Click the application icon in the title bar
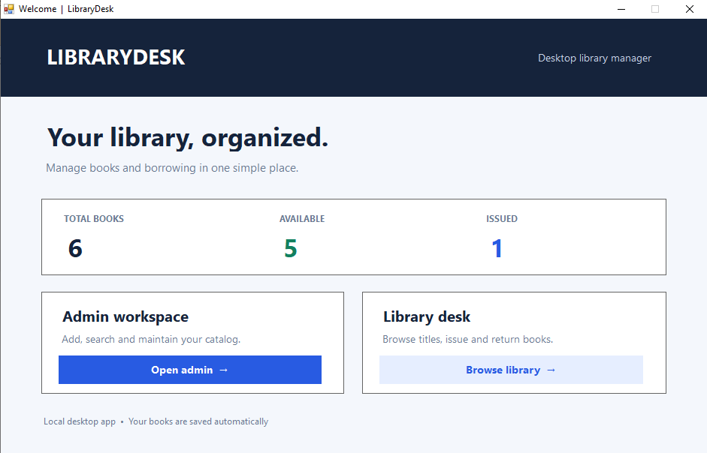 pyautogui.click(x=8, y=9)
